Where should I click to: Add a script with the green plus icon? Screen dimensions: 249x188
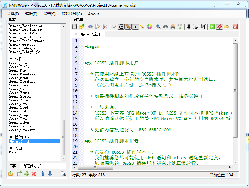click(27, 174)
